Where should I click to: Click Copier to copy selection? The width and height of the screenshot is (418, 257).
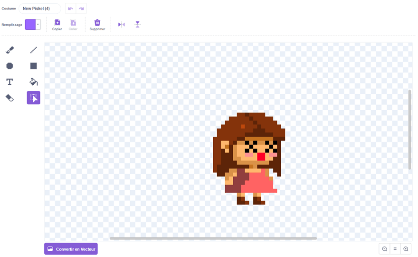pos(57,25)
